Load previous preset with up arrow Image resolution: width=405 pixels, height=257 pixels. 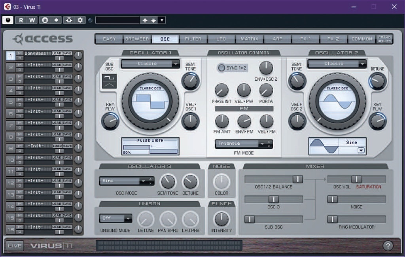pyautogui.click(x=145, y=20)
